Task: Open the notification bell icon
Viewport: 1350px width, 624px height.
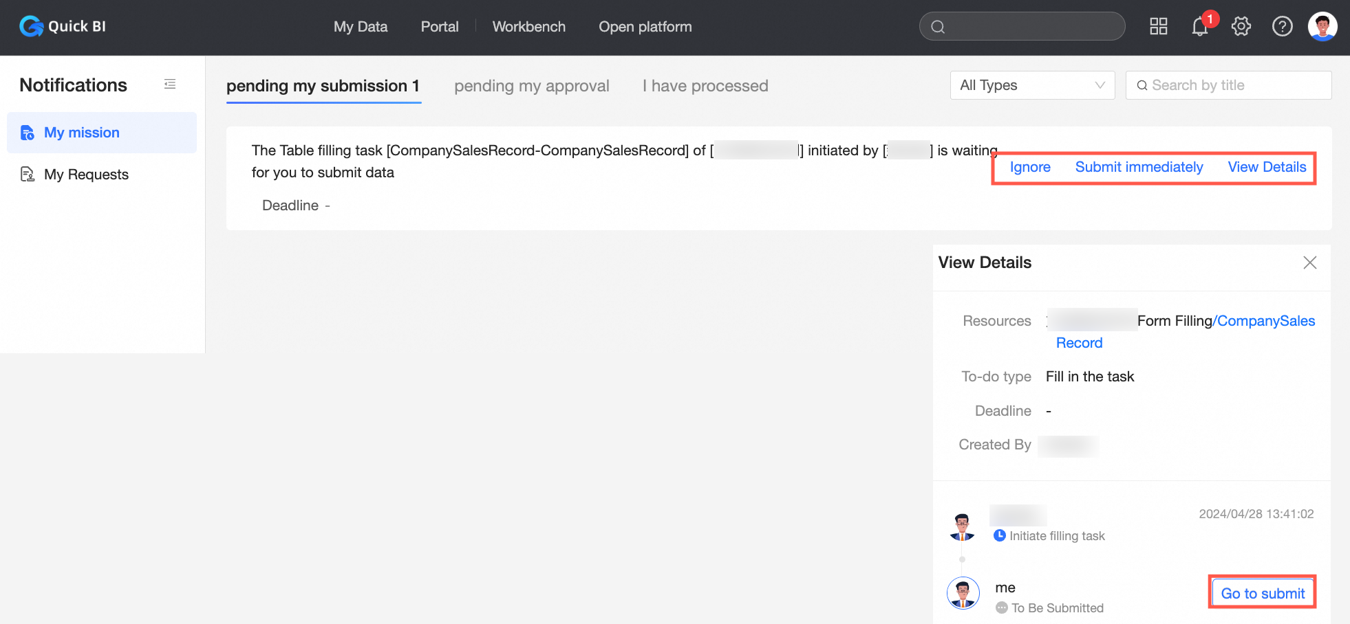Action: [x=1200, y=27]
